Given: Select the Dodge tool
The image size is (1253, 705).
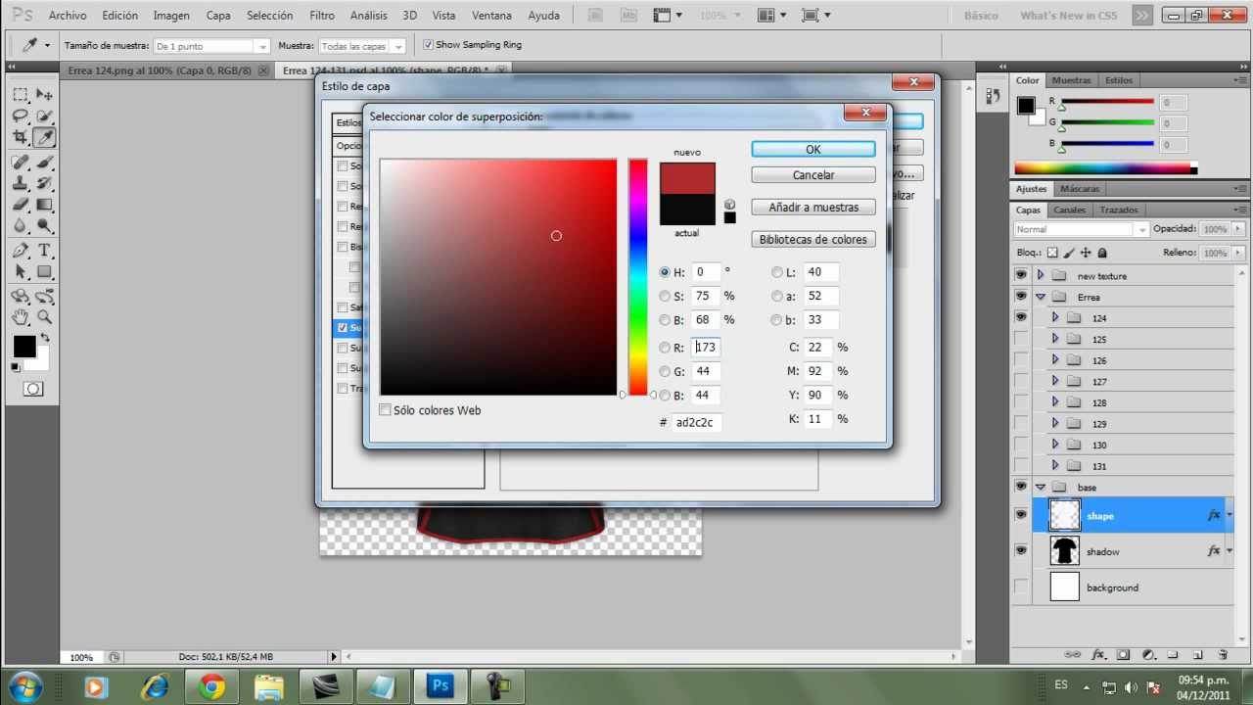Looking at the screenshot, I should pos(45,226).
